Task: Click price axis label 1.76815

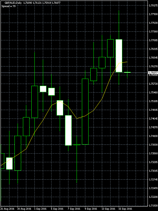Action: [x=153, y=49]
